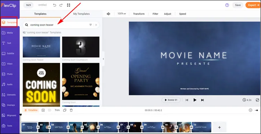Click the redo arrow icon
Screen dimensions: 261x134
point(61,5)
